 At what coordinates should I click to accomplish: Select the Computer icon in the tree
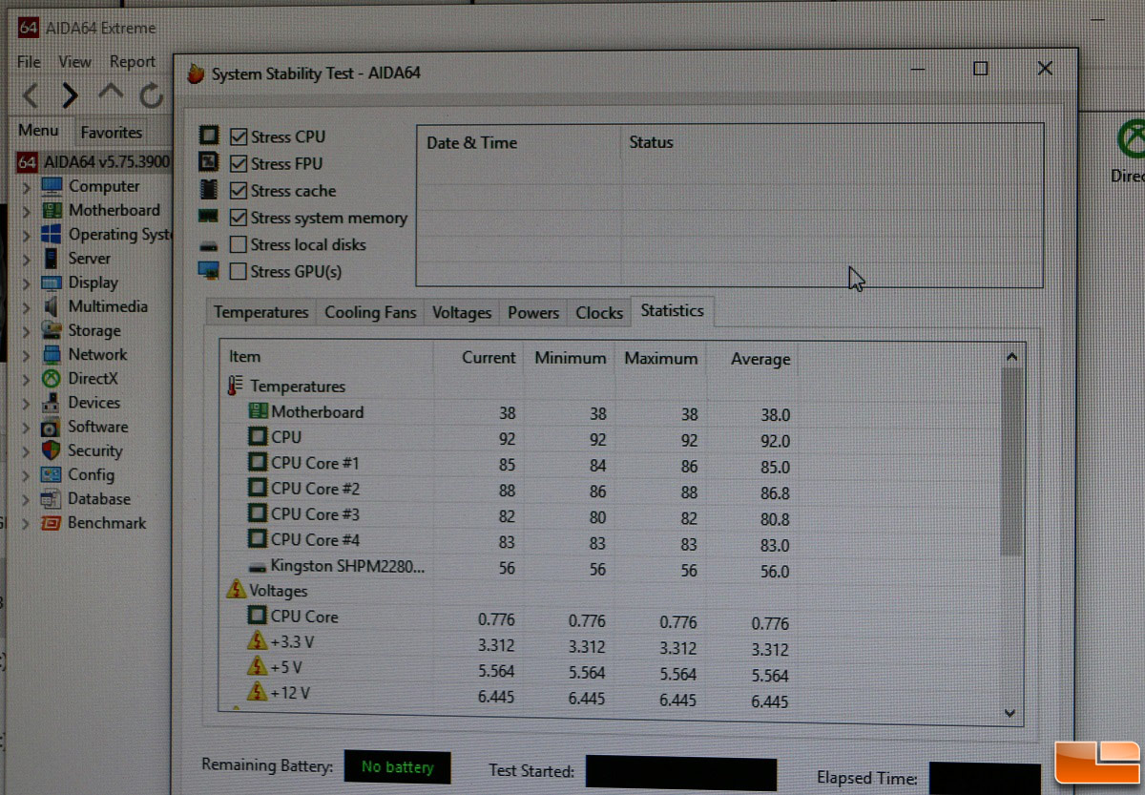pos(52,186)
